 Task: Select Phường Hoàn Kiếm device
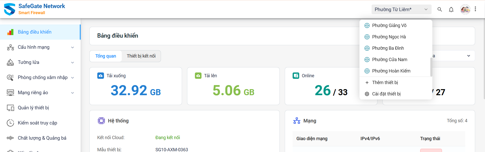391,71
